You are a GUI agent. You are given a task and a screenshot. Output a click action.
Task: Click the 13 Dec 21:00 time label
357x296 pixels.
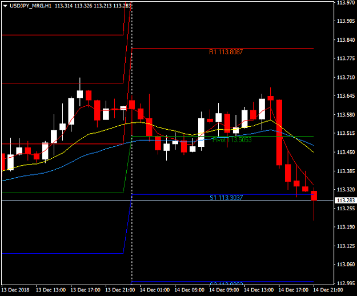click(120, 290)
